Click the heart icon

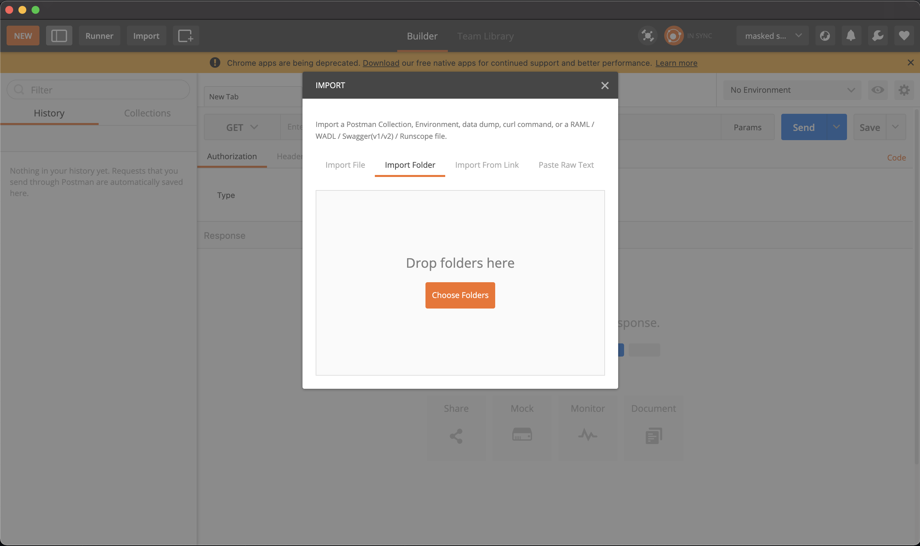coord(904,36)
